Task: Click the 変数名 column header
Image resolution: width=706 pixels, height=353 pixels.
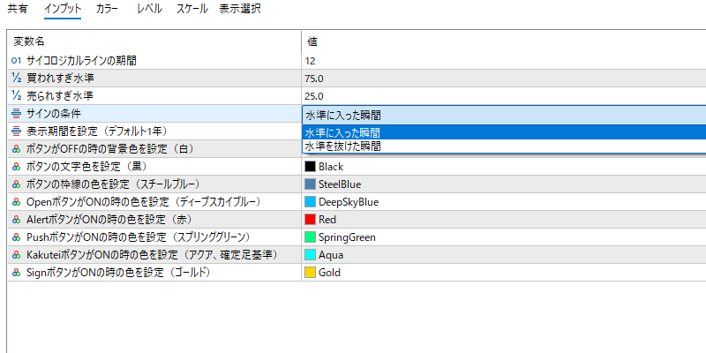Action: click(x=29, y=41)
